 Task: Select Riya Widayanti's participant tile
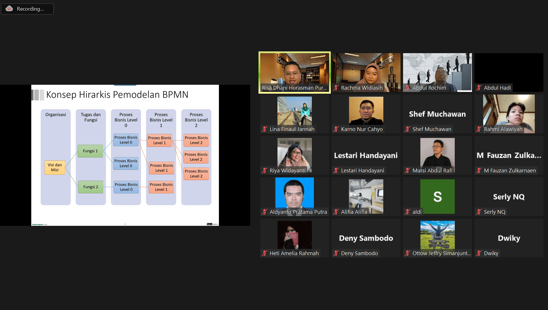(294, 155)
